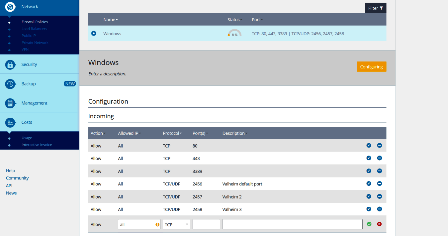Viewport: 448px width, 236px height.
Task: Open Backup section via clock icon
Action: (x=10, y=84)
